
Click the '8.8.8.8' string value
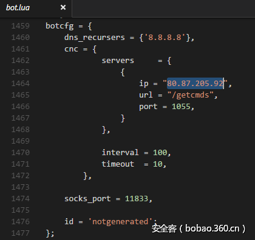[x=165, y=38]
